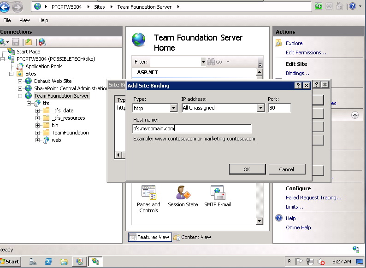Expand the _tfs_data folder
The height and width of the screenshot is (268, 366).
tap(38, 111)
